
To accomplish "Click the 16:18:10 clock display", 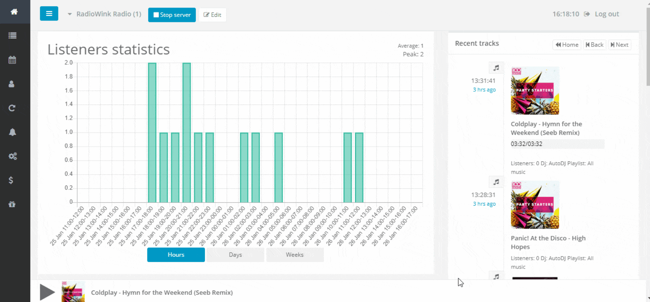I will tap(566, 14).
